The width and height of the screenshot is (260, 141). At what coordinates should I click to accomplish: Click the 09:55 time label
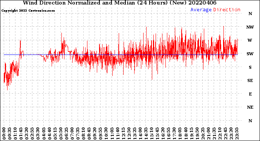coord(101,133)
